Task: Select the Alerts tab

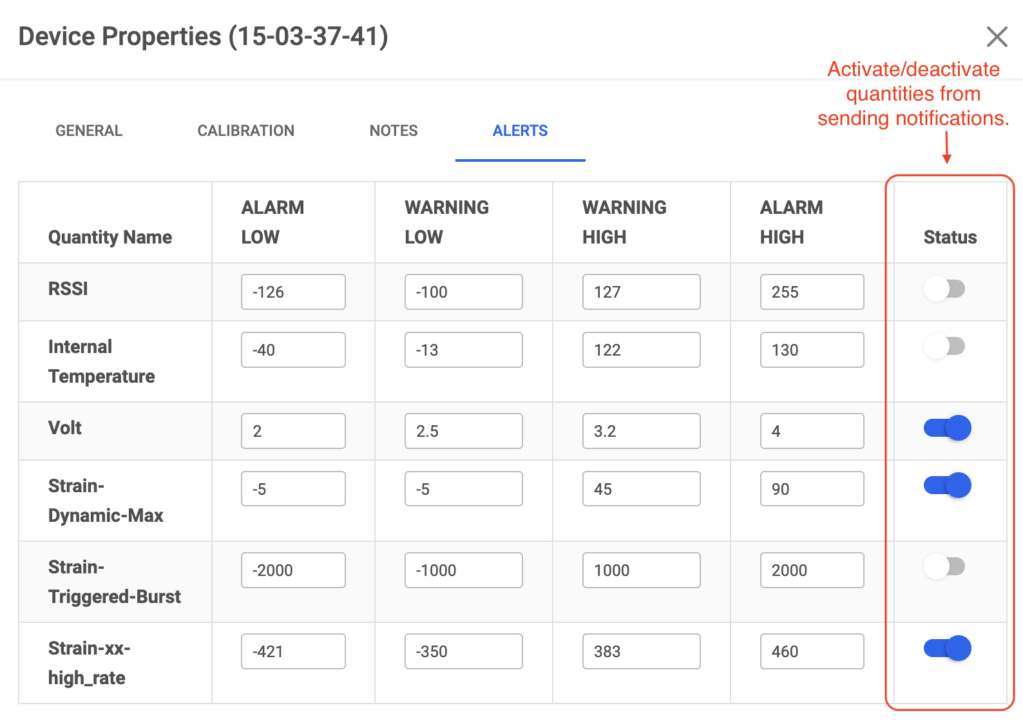Action: coord(520,131)
